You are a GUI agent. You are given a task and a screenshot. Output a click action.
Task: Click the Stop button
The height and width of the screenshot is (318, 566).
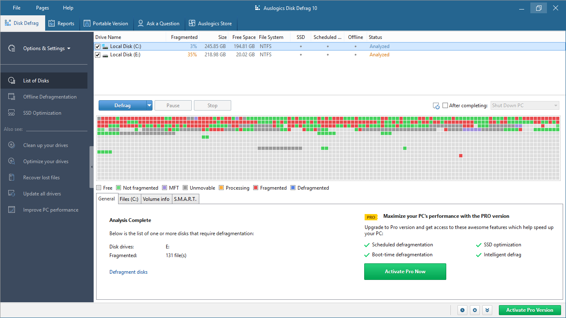(x=213, y=106)
